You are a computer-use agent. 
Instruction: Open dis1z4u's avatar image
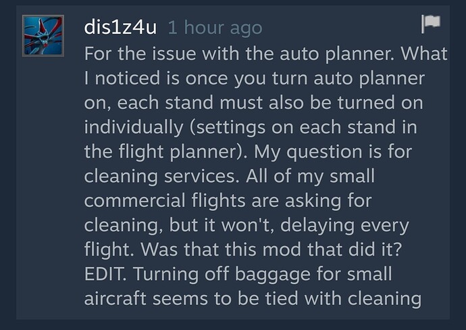coord(43,36)
